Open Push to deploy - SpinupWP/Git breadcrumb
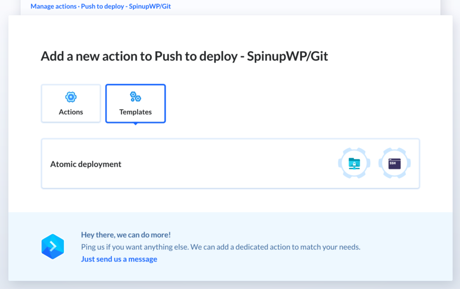Screen dimensions: 460x289 126,6
